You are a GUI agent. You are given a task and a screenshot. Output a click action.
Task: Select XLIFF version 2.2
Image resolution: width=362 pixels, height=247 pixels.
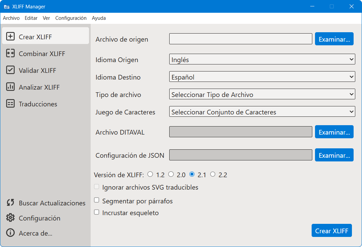[213, 174]
